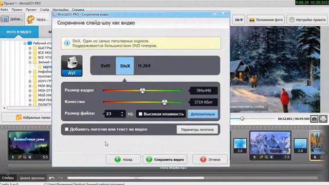Select slide 5 thumbnail in the storyboard
This screenshot has height=185, width=329.
(270, 145)
